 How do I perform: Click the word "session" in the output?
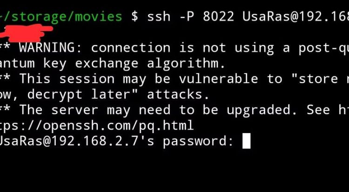point(83,79)
